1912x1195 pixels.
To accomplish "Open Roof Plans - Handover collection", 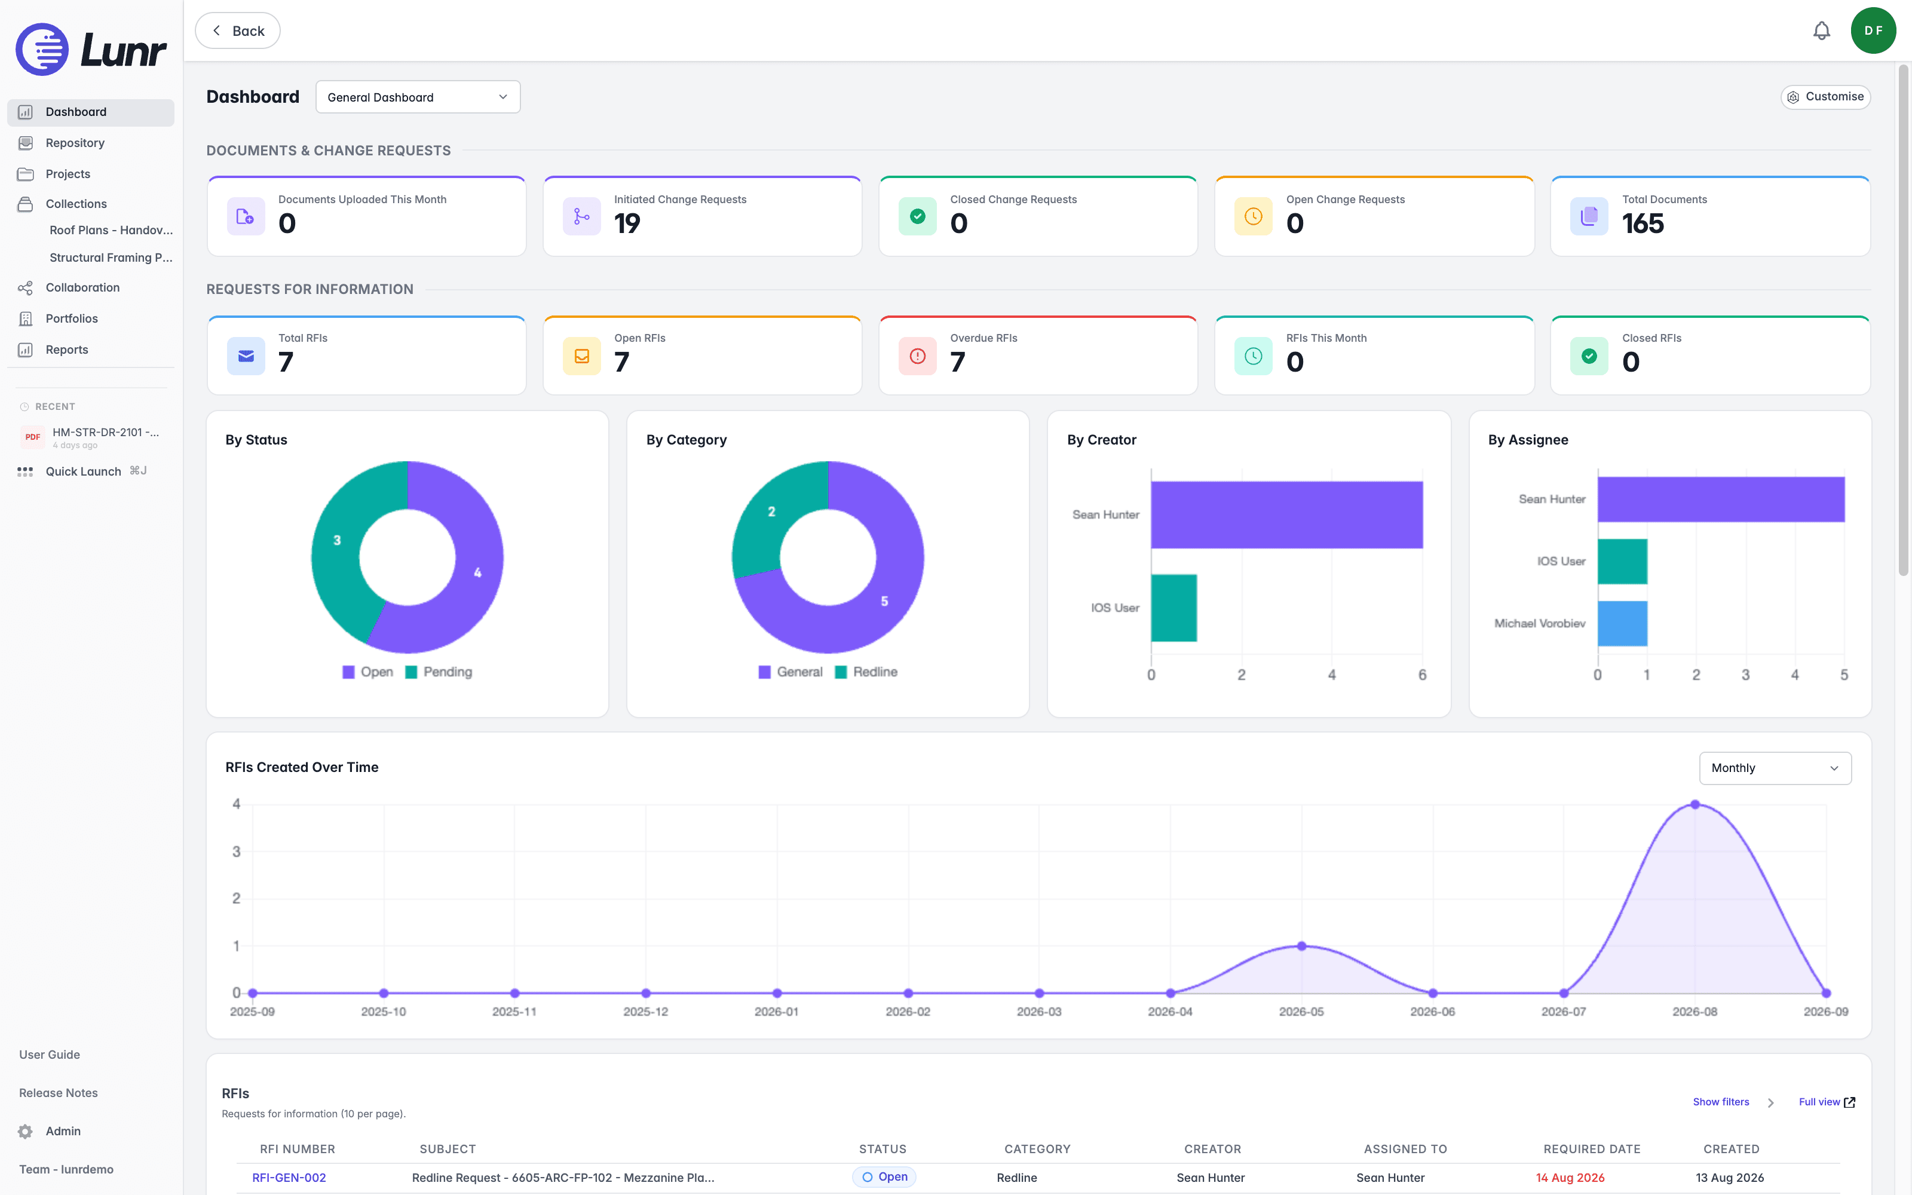I will [x=111, y=230].
